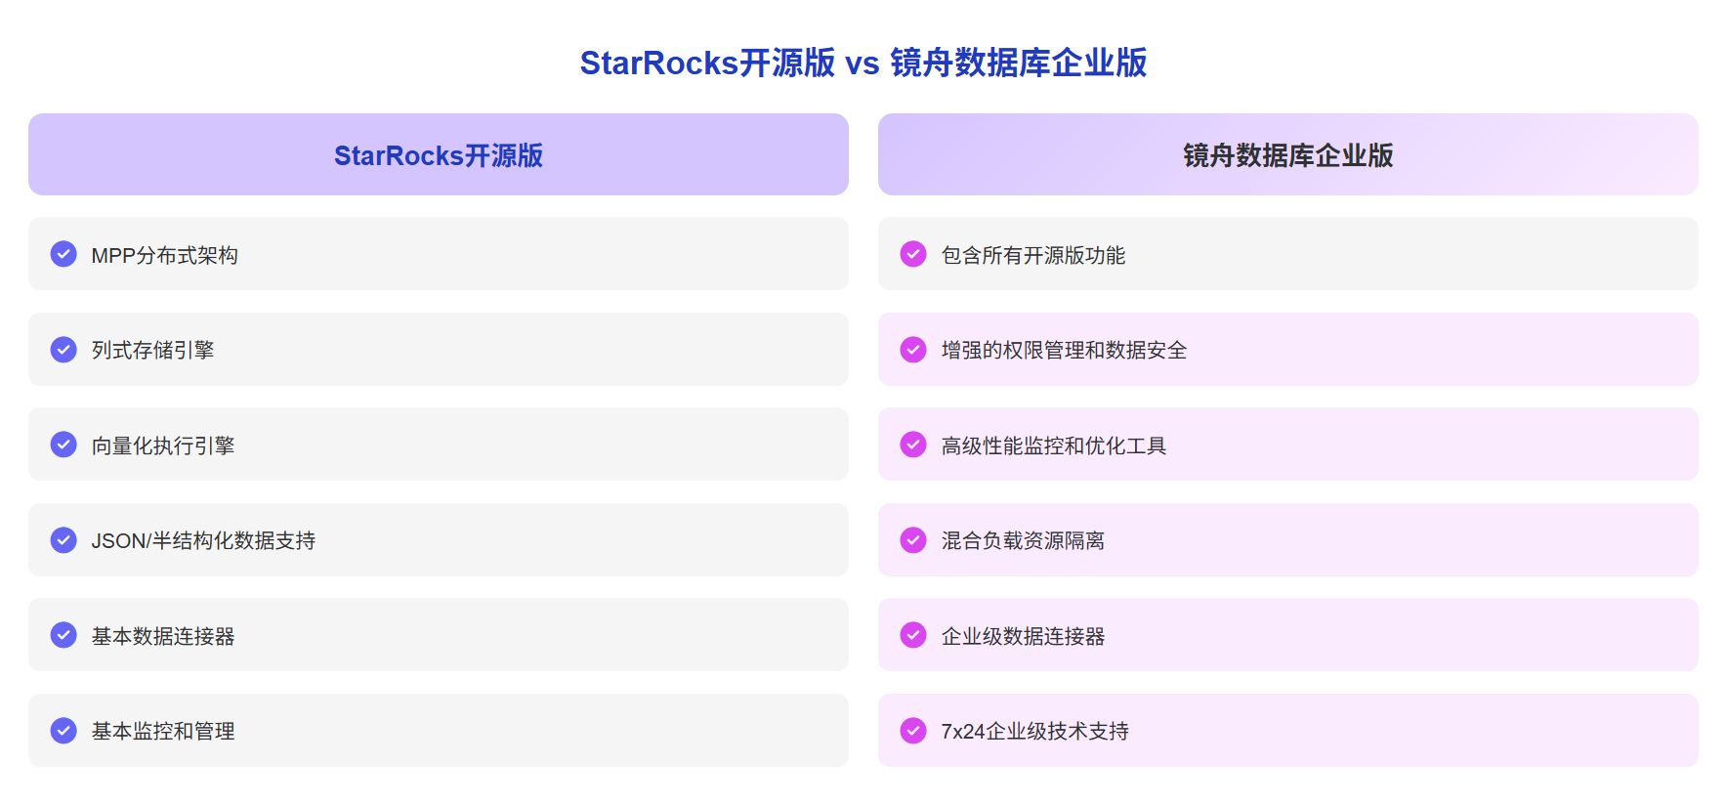Select the StarRocks开源版 column header
Image resolution: width=1726 pixels, height=806 pixels.
(x=438, y=155)
